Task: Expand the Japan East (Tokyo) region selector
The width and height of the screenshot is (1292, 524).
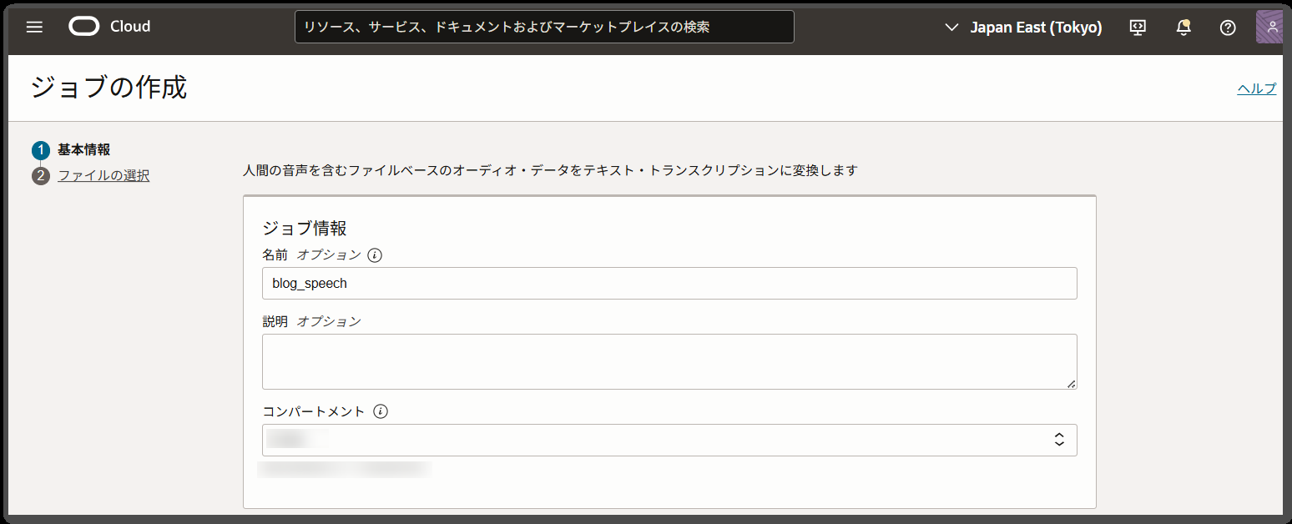Action: tap(1023, 27)
